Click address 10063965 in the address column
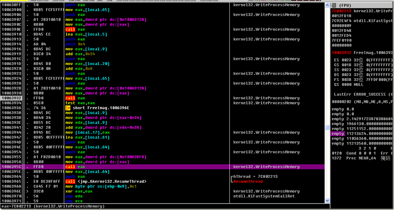This screenshot has width=394, height=210. tap(11, 181)
